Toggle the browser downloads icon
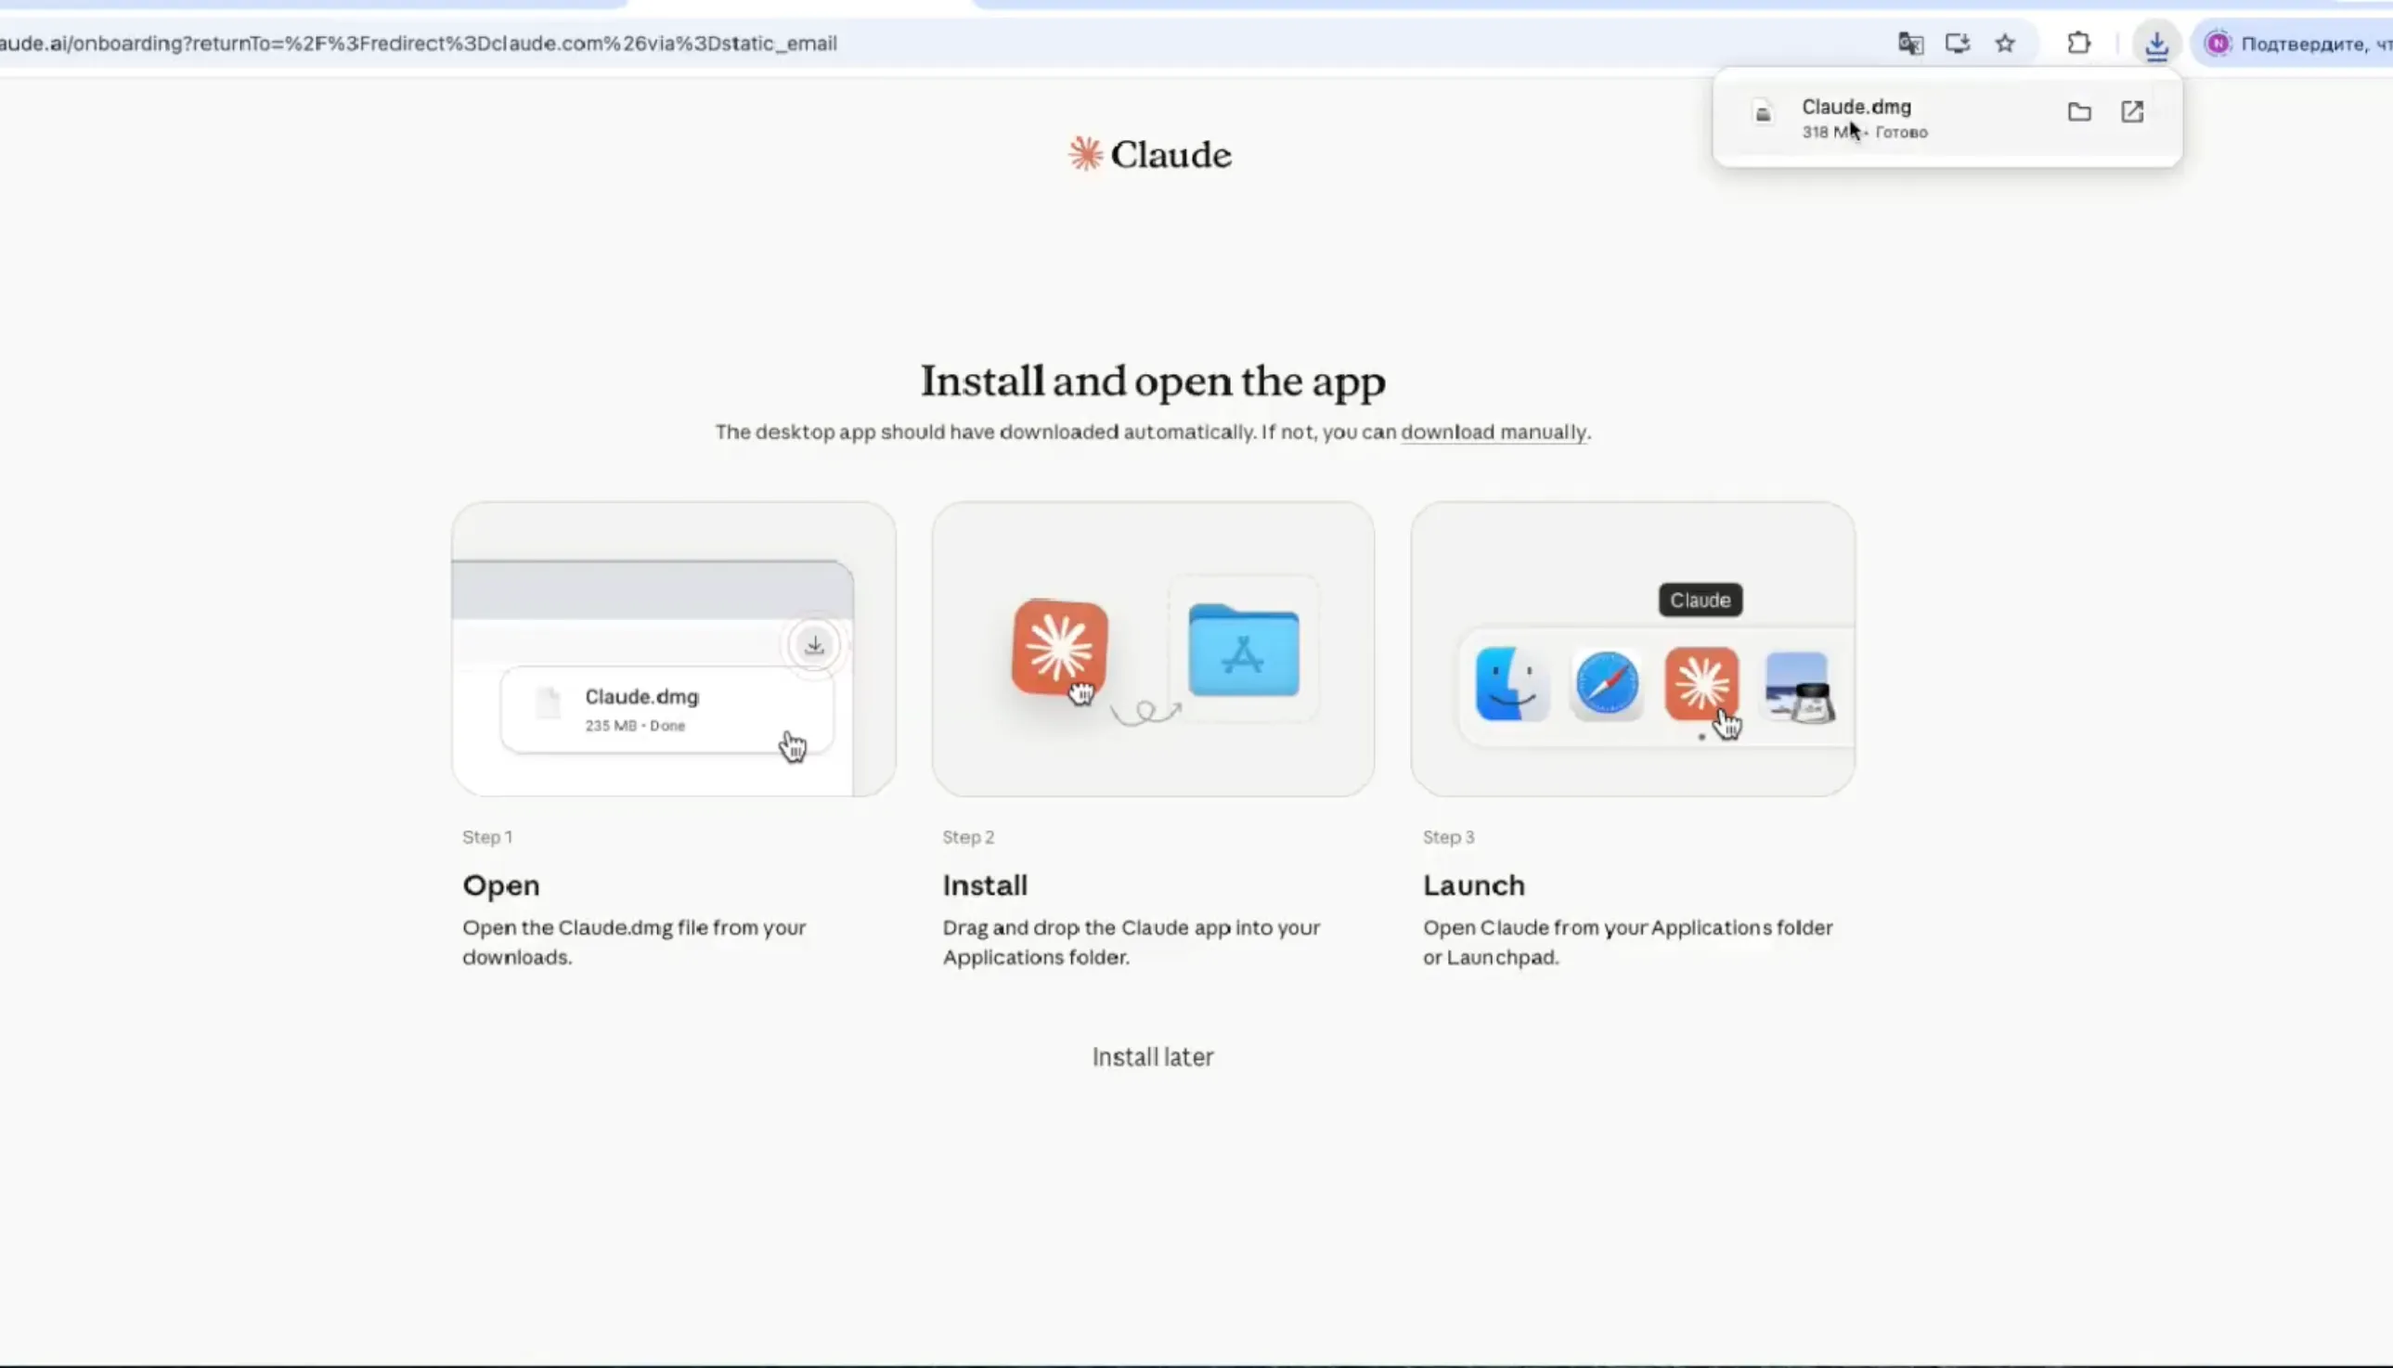Screen dimensions: 2393x1368 click(2156, 45)
